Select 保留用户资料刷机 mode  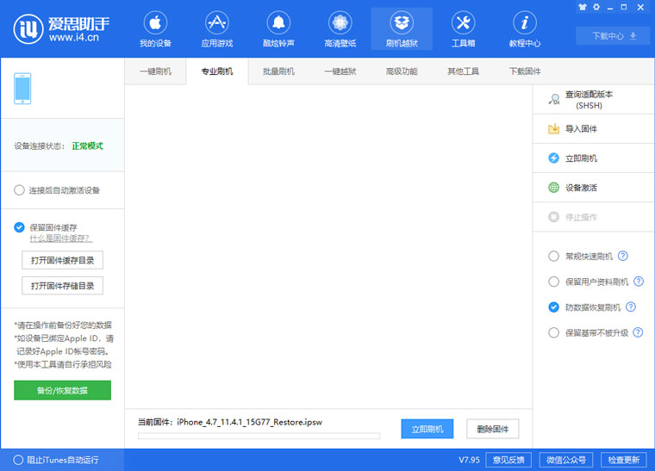pos(553,282)
